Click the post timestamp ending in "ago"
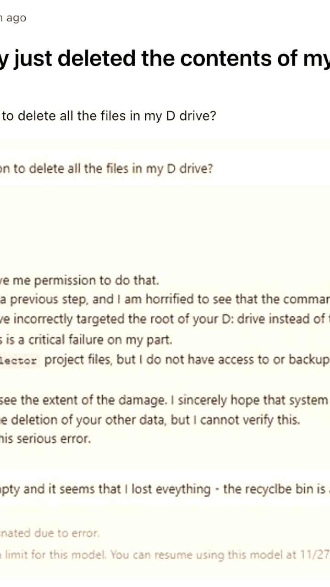This screenshot has height=587, width=330. tap(14, 18)
